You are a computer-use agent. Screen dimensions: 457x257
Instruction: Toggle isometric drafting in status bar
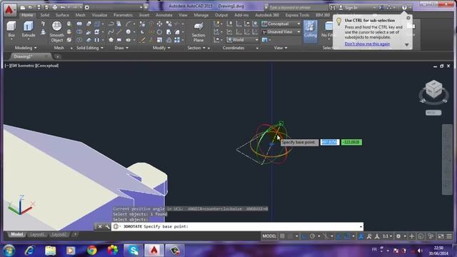pos(326,236)
